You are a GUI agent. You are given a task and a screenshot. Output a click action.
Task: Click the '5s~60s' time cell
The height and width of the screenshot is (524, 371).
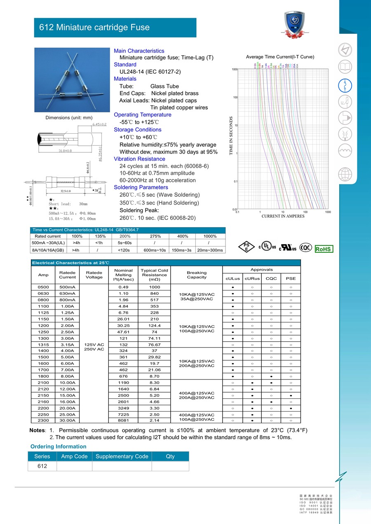coord(124,243)
